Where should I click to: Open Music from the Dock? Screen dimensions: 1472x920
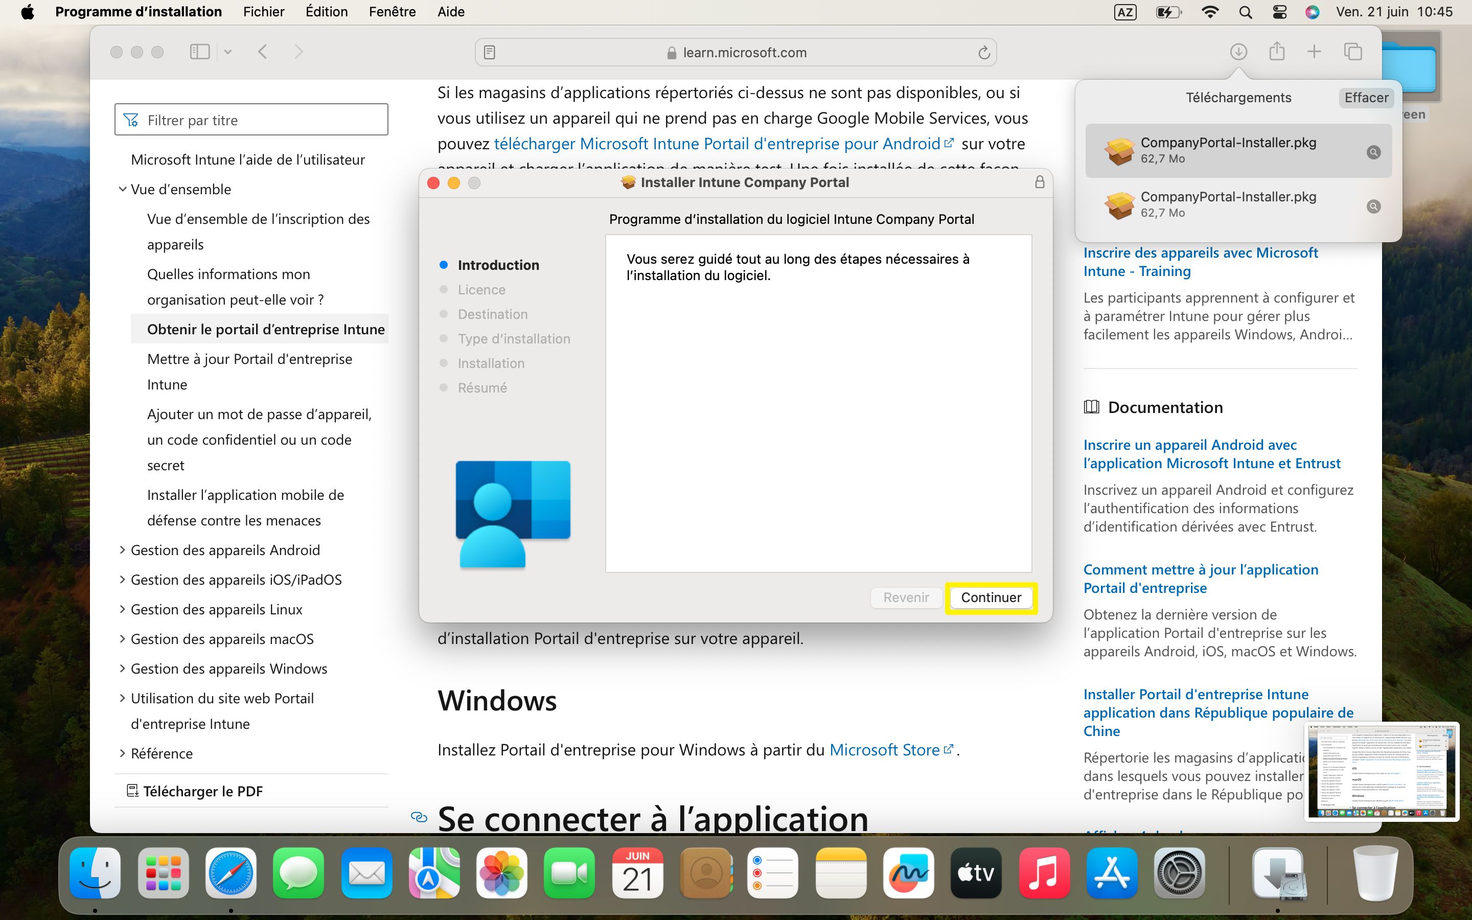coord(1044,873)
